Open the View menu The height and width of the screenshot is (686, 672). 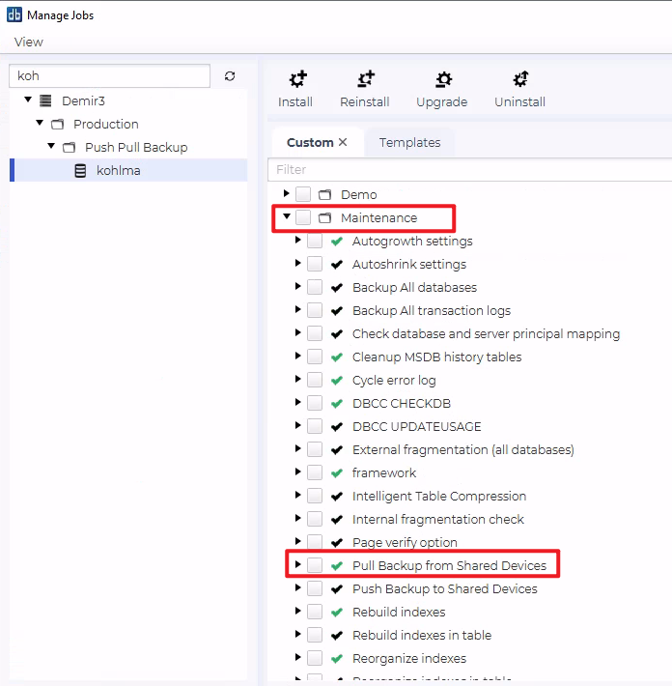coord(29,43)
